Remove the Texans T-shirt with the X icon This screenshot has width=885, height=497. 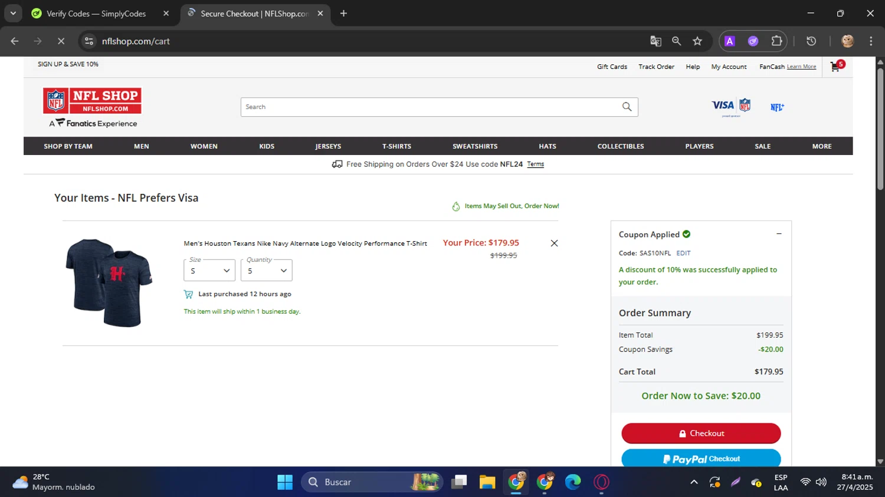[x=554, y=243]
